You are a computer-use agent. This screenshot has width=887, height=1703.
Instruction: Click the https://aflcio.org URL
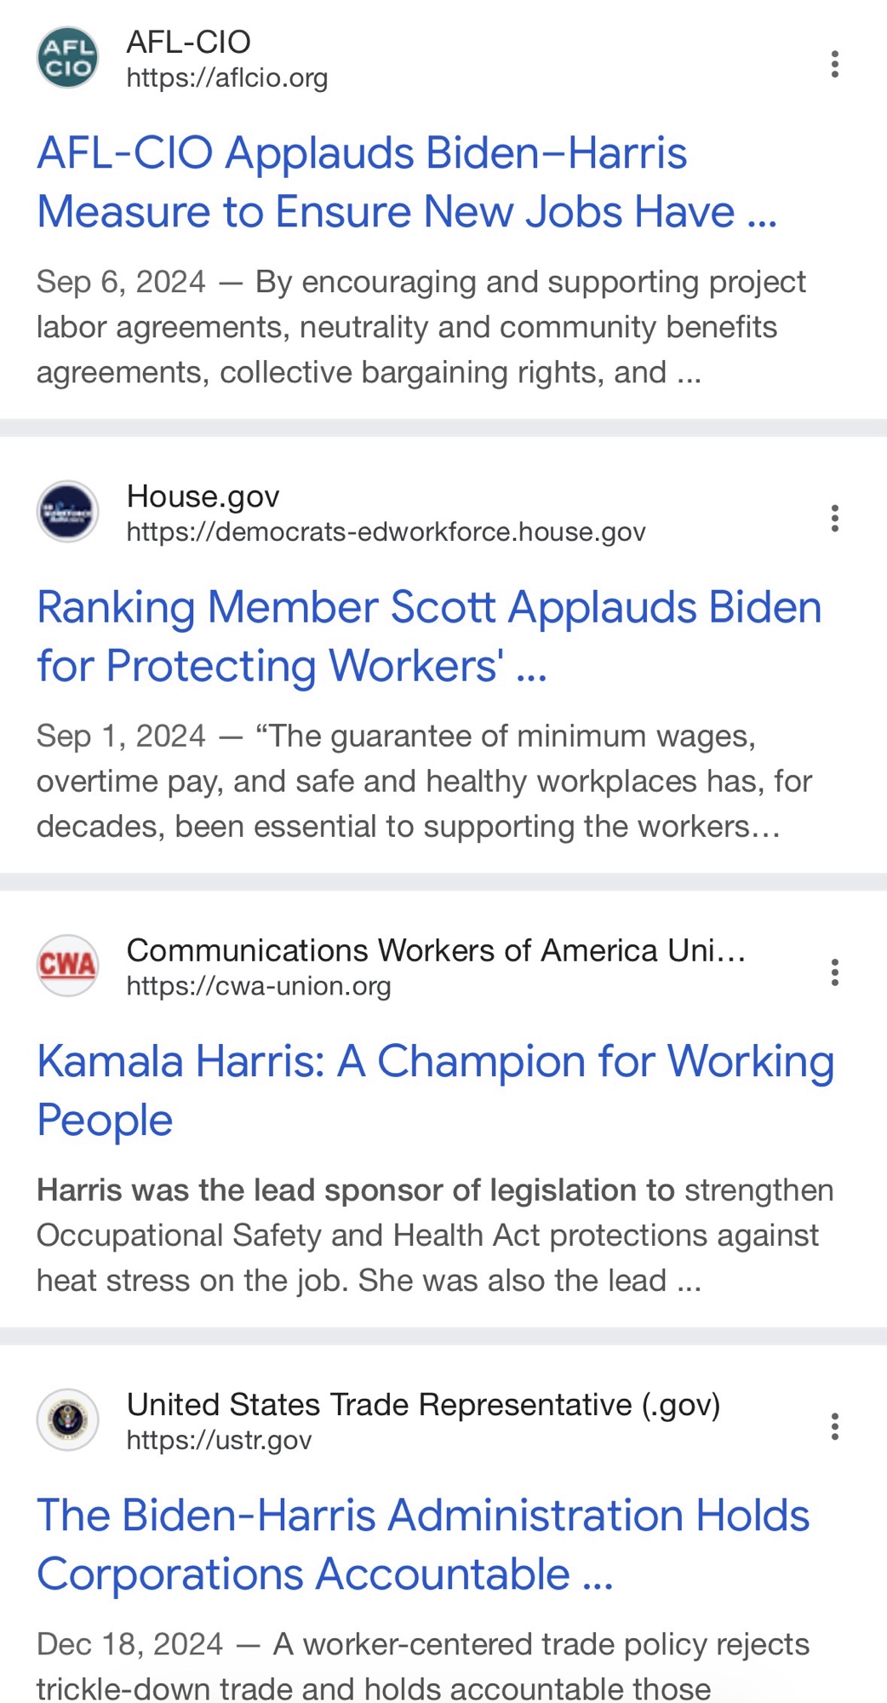click(226, 78)
